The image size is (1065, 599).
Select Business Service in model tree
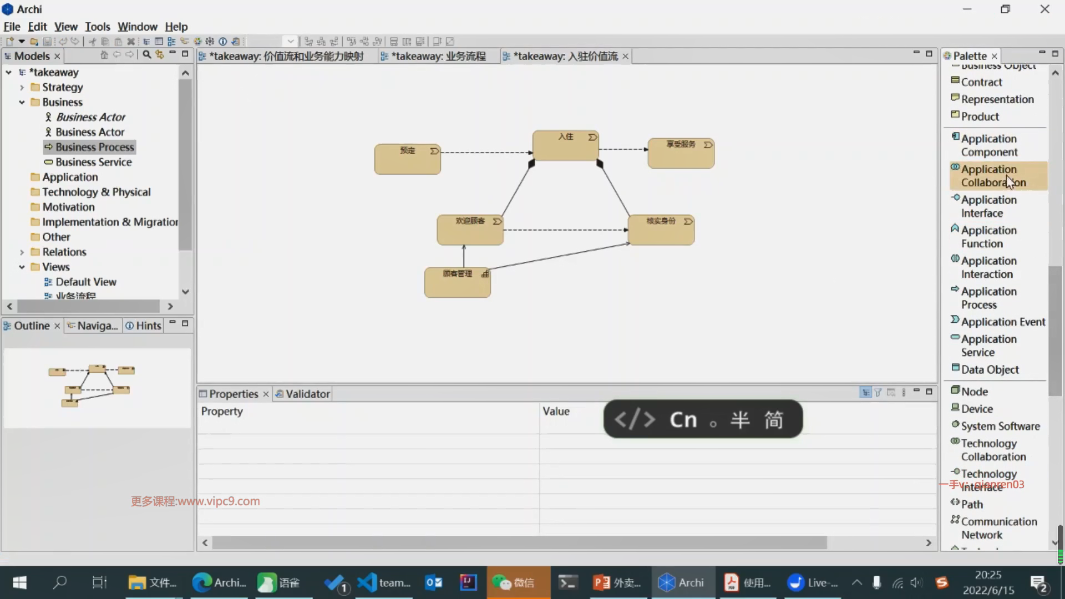[x=93, y=162]
